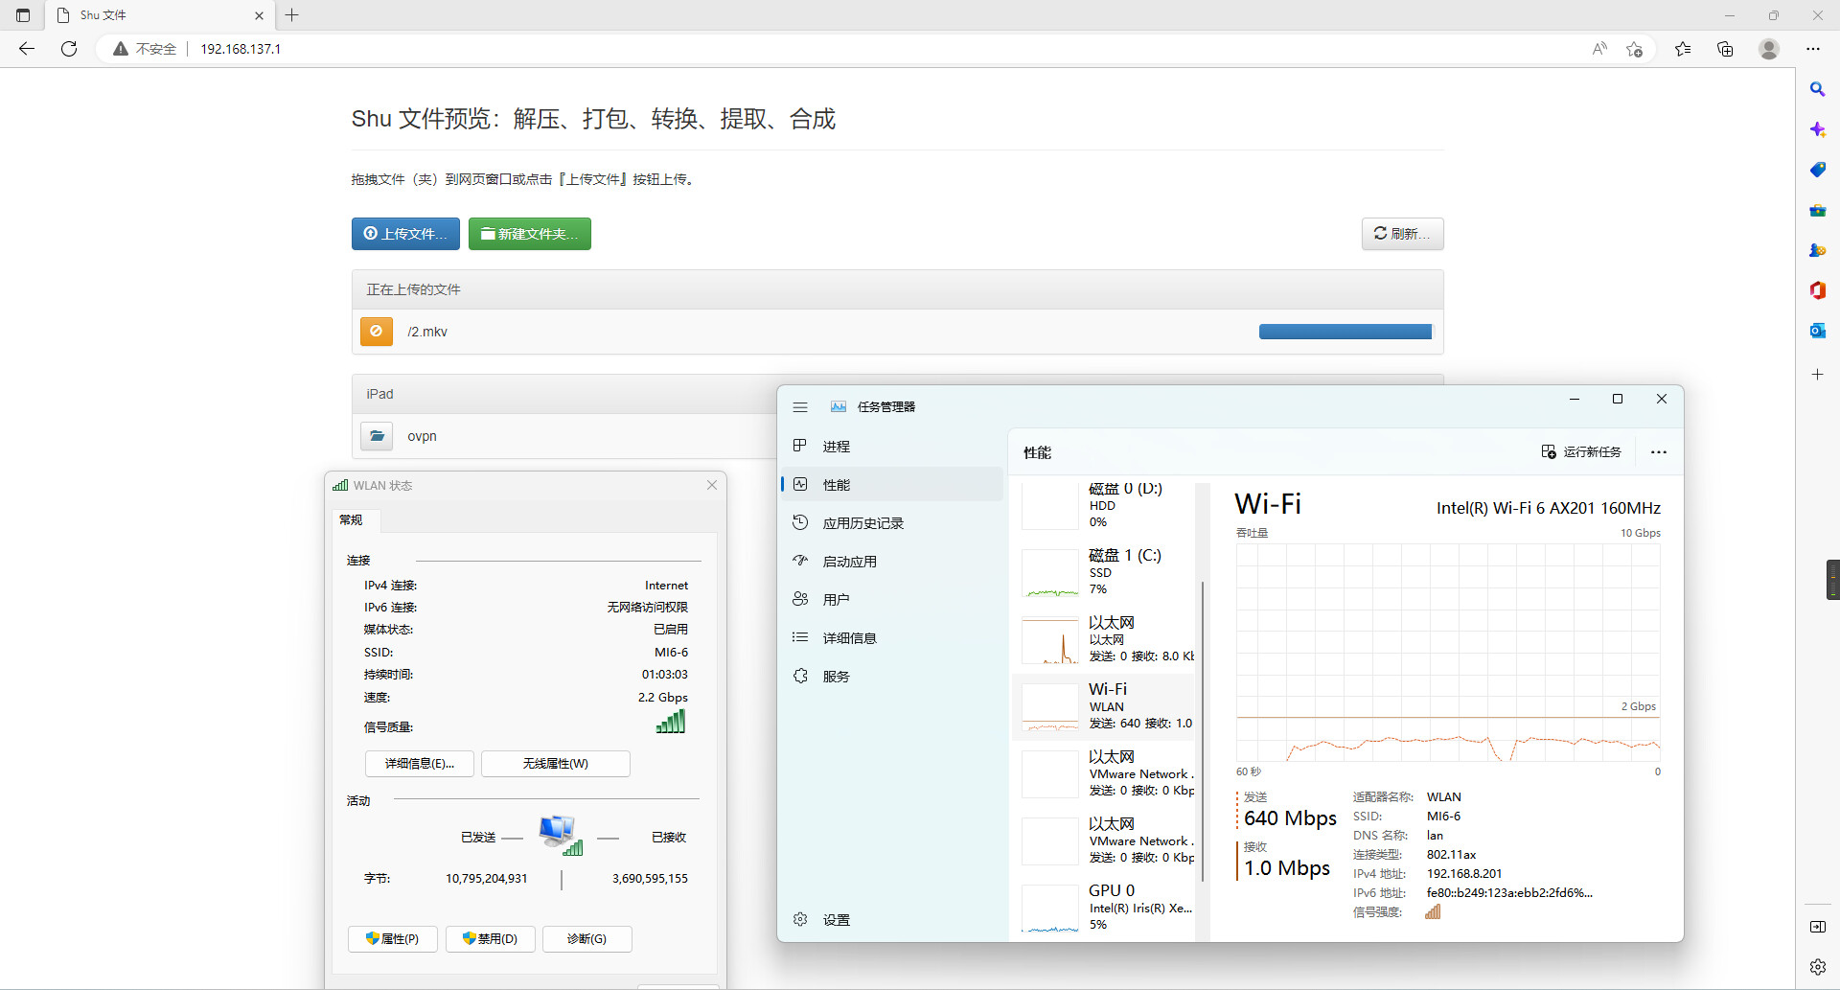Click the 上传文件 upload button

click(405, 234)
